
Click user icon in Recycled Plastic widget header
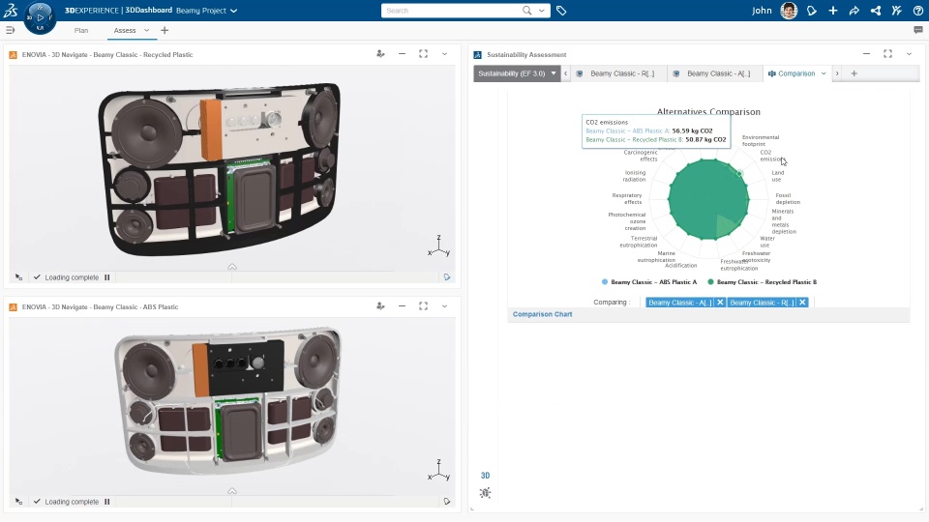[x=380, y=54]
